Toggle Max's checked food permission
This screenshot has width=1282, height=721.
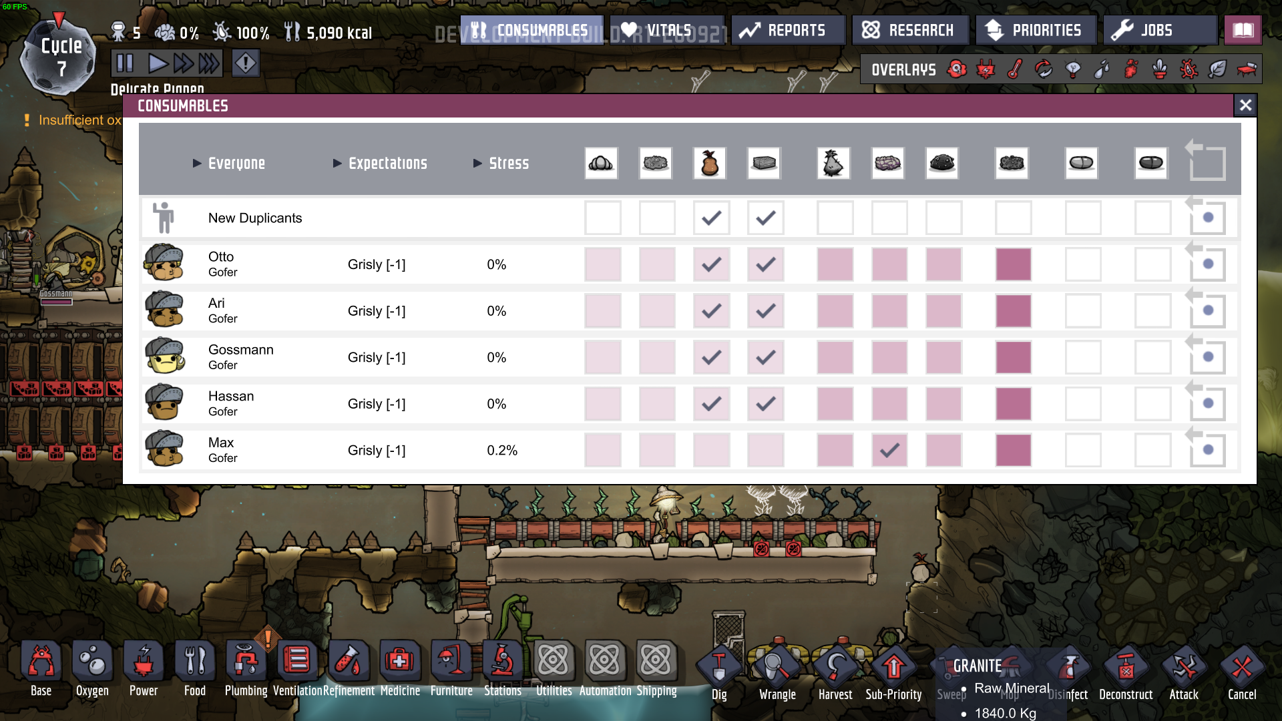[889, 451]
